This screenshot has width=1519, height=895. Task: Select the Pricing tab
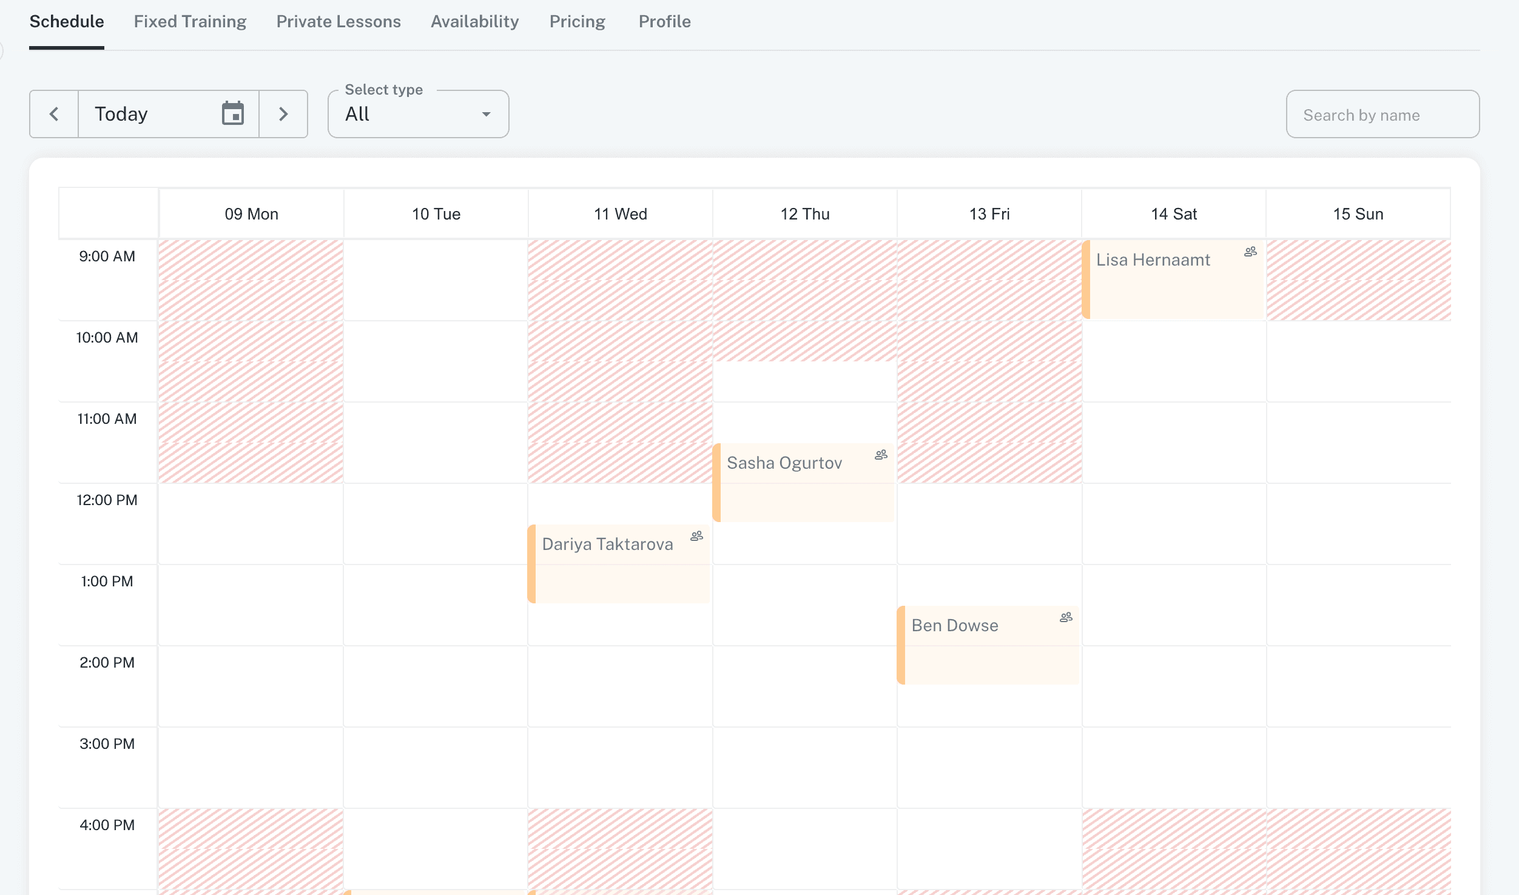click(578, 22)
